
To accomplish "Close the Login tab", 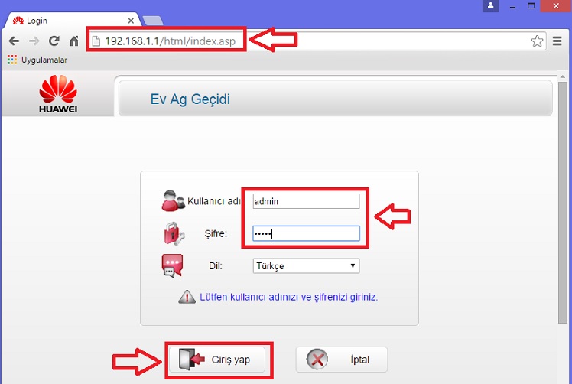I will [132, 21].
